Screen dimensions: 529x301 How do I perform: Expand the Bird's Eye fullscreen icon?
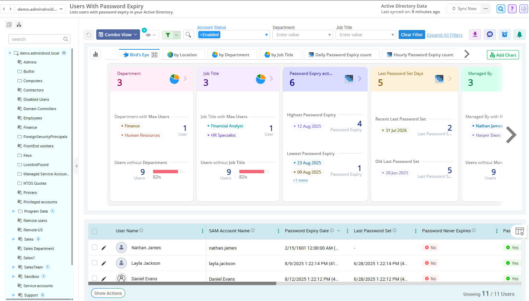[154, 55]
